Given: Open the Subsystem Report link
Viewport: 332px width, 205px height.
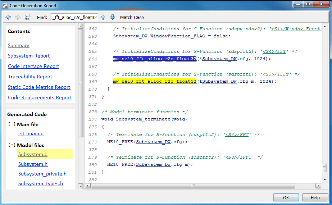Looking at the screenshot, I should (29, 56).
